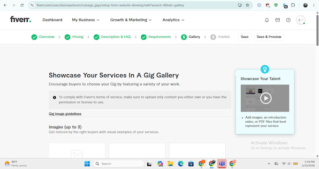Click the taskbar Search box
Viewport: 319px width, 169px height.
[118, 163]
